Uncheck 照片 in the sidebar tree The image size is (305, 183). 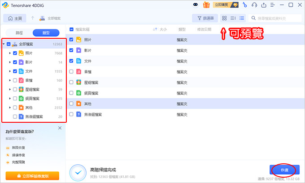[15, 53]
